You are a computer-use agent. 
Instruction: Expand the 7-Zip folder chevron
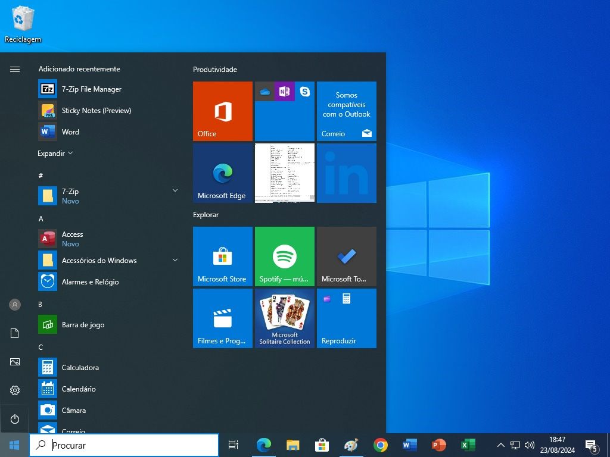click(x=175, y=190)
